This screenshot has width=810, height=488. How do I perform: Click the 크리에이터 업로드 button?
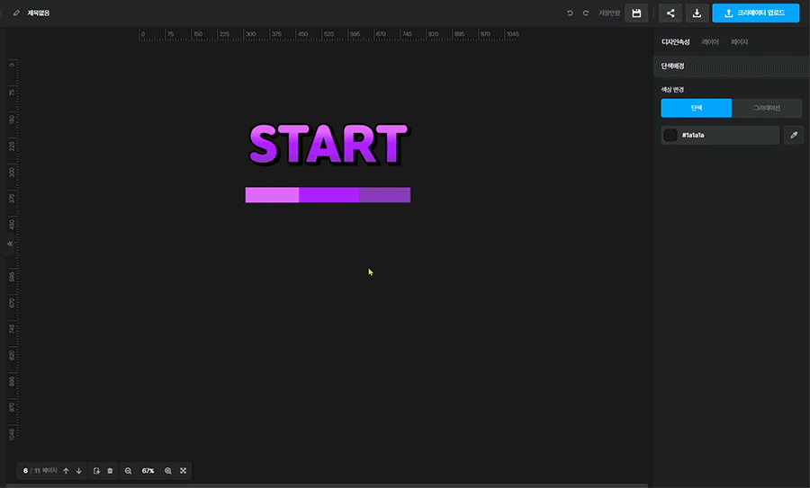click(x=755, y=13)
